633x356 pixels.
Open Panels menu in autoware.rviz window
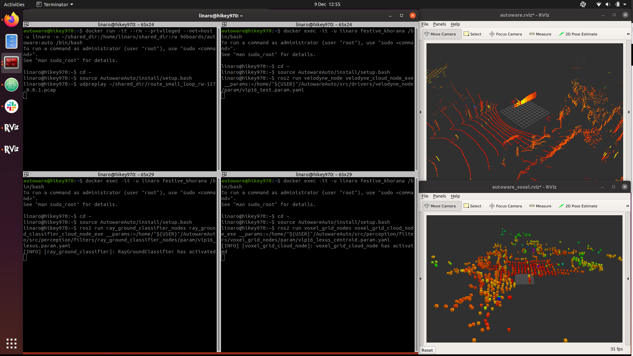(439, 24)
